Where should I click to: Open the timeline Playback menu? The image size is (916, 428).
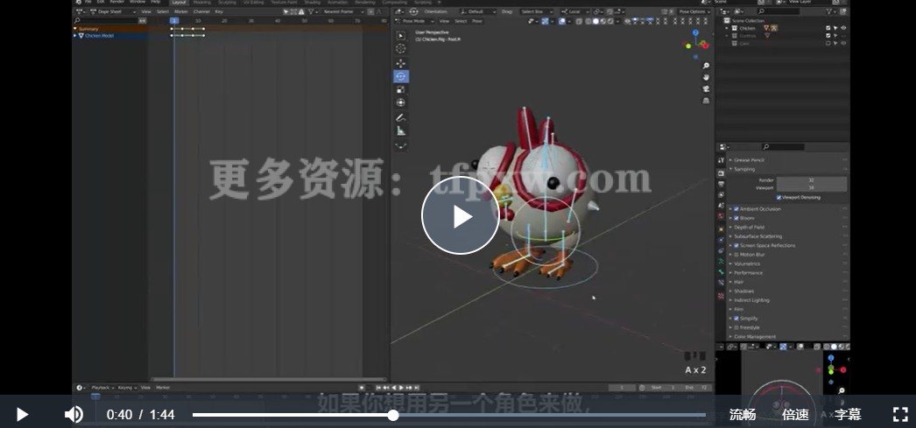pyautogui.click(x=102, y=387)
